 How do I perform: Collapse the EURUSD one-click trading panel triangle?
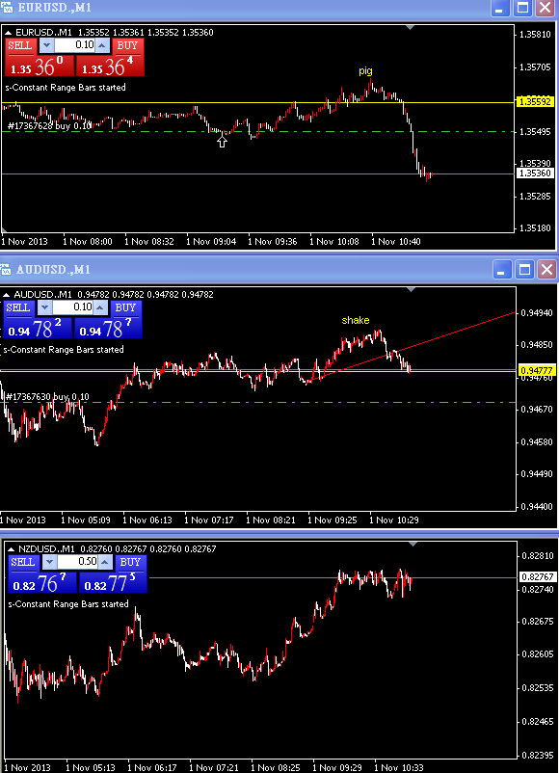[9, 33]
